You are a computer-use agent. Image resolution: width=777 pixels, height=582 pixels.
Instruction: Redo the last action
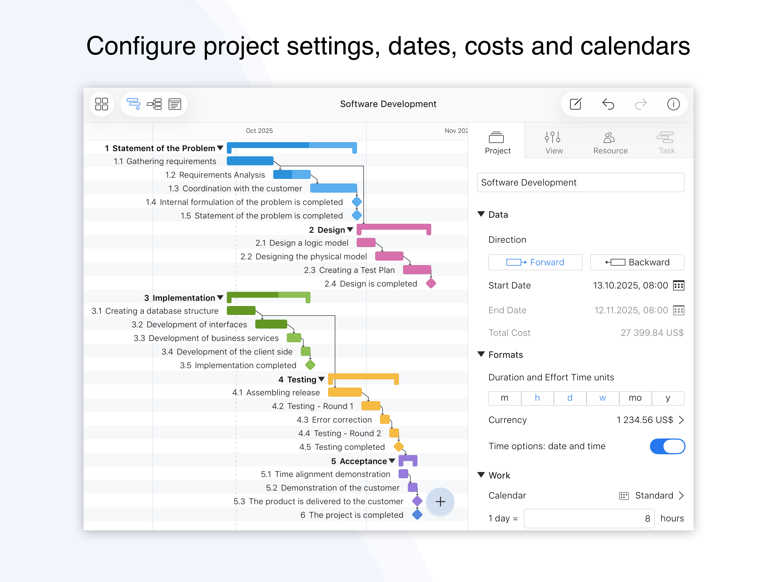[641, 104]
